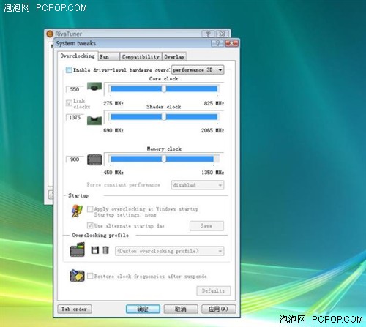Expand Force constant performance dropdown
This screenshot has width=366, height=327.
coord(198,185)
